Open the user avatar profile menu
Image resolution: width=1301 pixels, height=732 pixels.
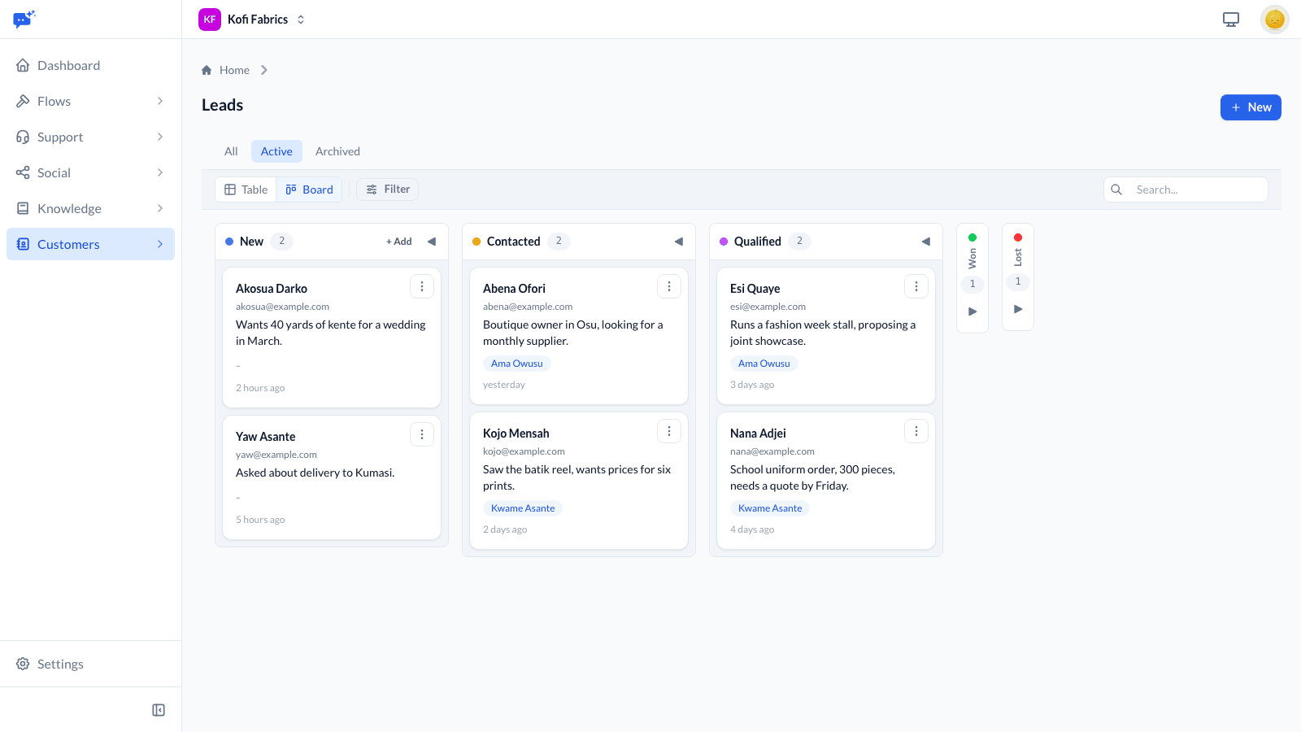coord(1274,20)
